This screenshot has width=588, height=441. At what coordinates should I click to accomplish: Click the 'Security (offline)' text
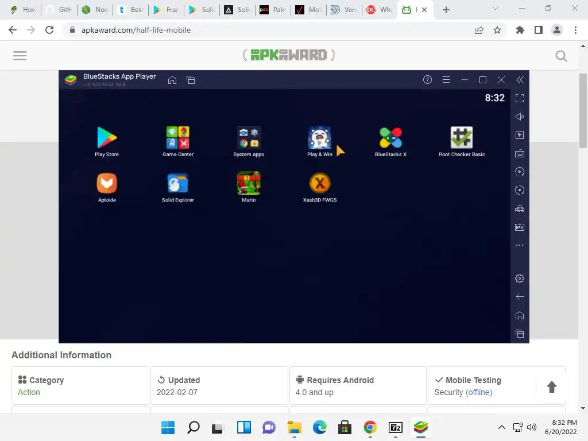pos(463,392)
